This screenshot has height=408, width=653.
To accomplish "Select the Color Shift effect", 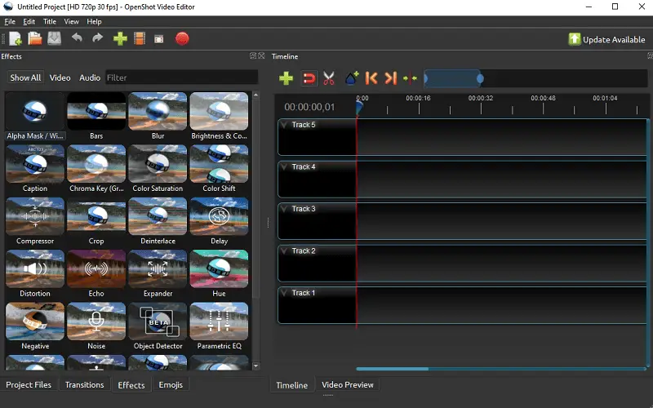I will click(x=219, y=169).
